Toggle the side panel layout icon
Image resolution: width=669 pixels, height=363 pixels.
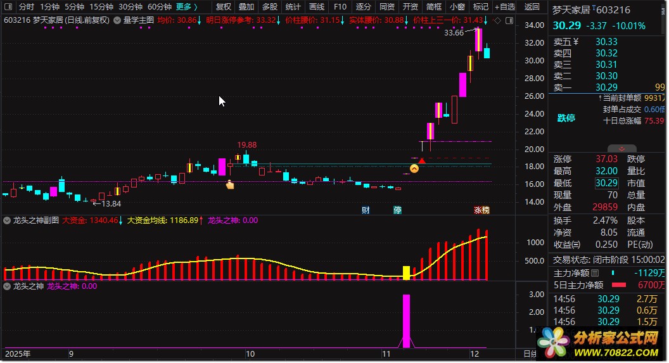(x=8, y=7)
